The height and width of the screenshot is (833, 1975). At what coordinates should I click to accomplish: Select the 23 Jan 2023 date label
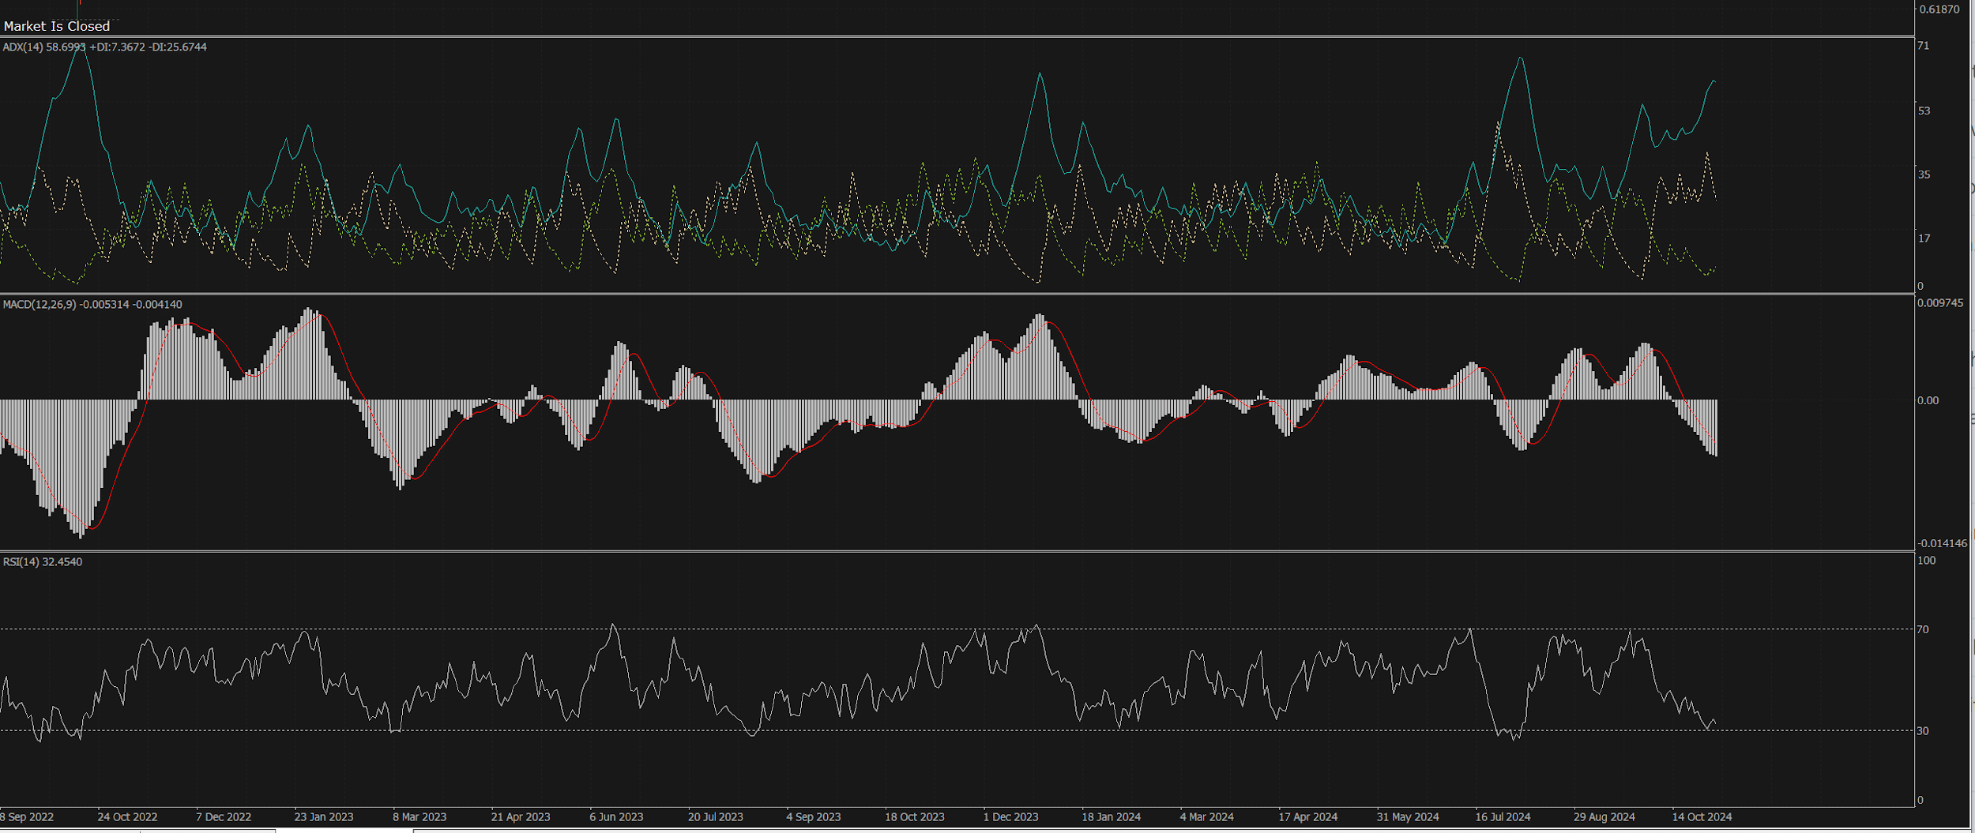(324, 817)
